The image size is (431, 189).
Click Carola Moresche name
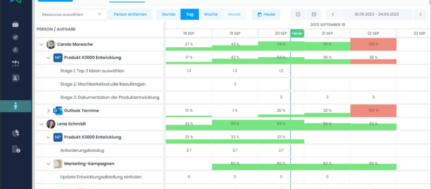[x=75, y=44]
